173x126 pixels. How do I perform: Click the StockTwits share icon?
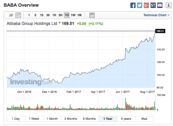(153, 5)
